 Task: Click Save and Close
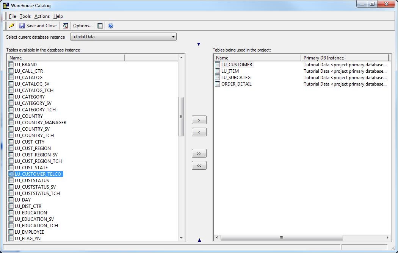tap(38, 26)
